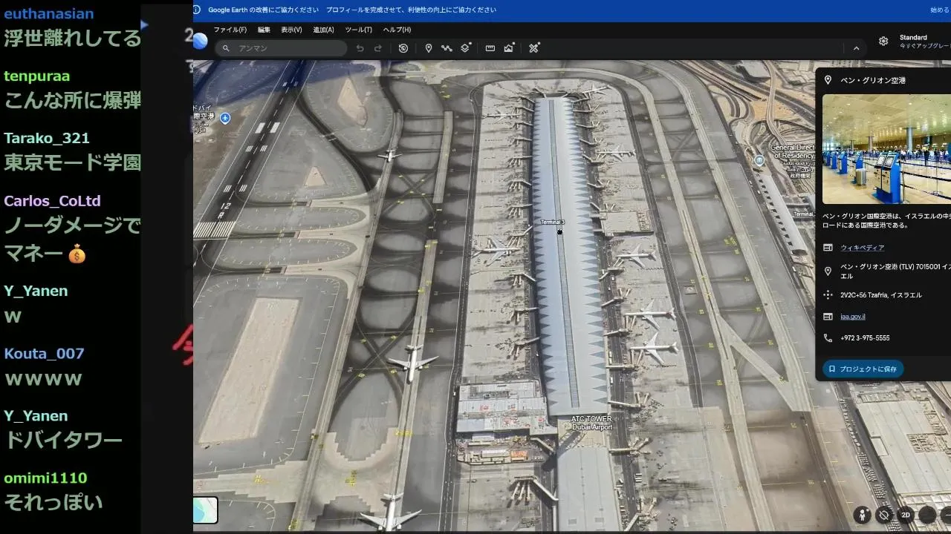Click ベン・グリオン空港 title pin icon
This screenshot has width=951, height=534.
(x=828, y=80)
